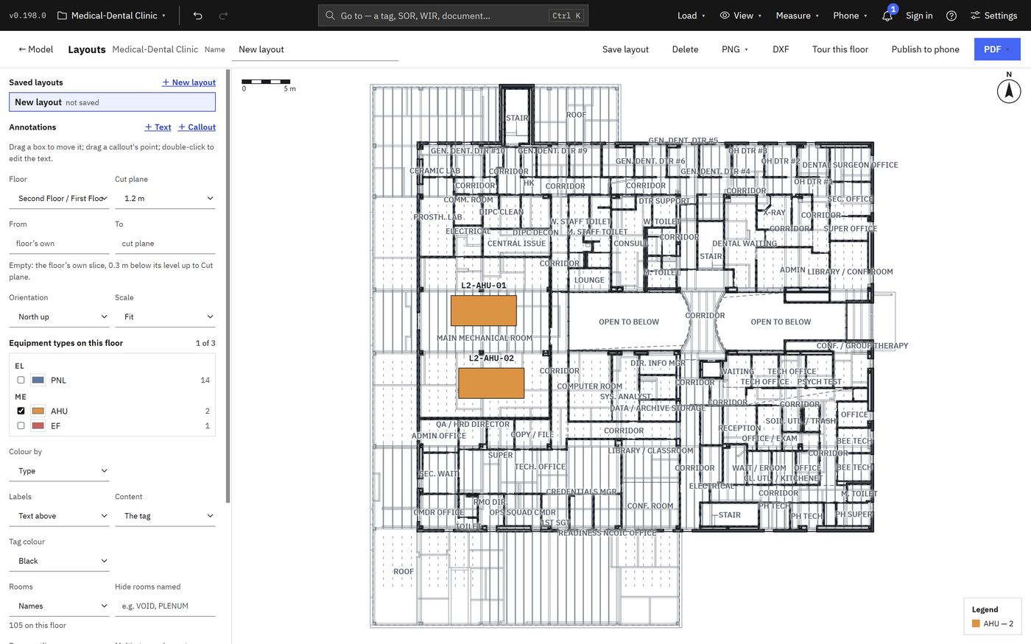Open the PNG export dropdown

(734, 49)
